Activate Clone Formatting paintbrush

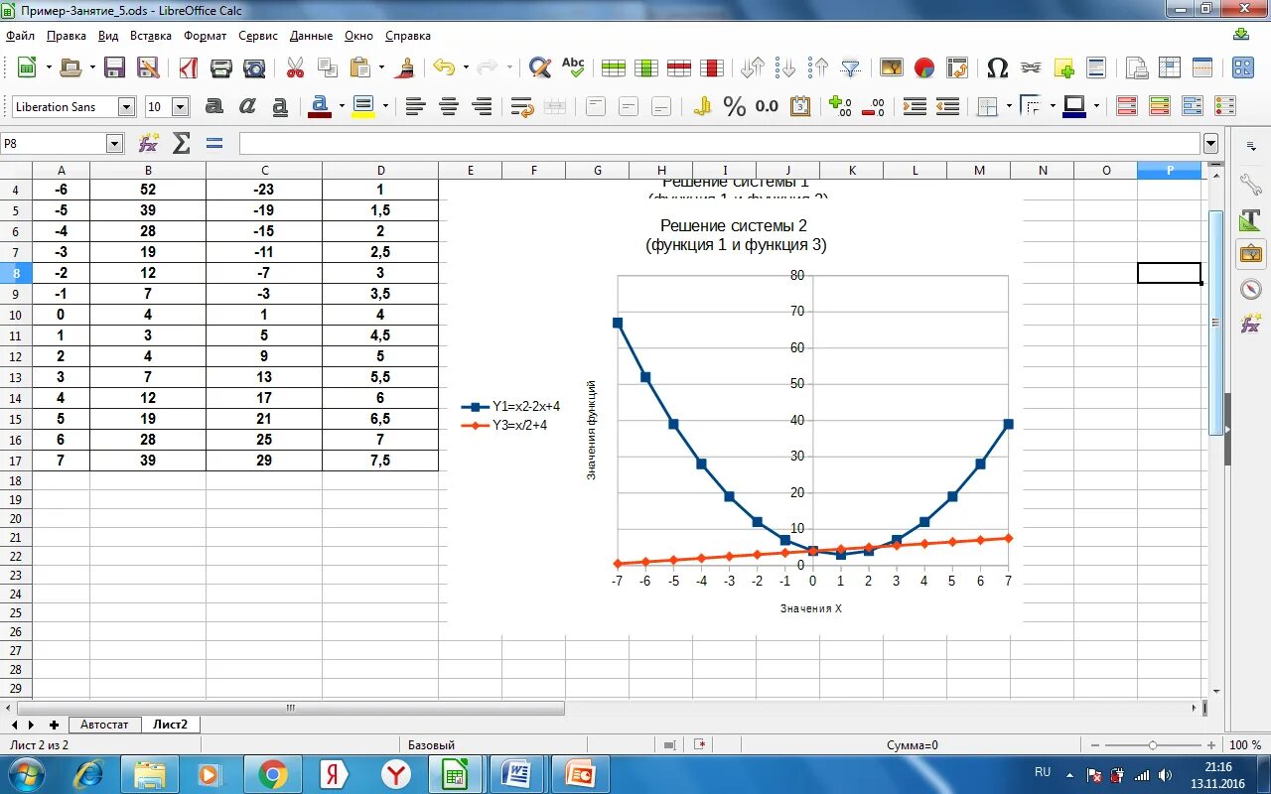click(405, 67)
